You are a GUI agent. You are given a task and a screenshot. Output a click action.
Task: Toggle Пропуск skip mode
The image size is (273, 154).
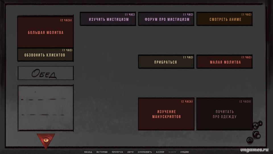point(117,152)
